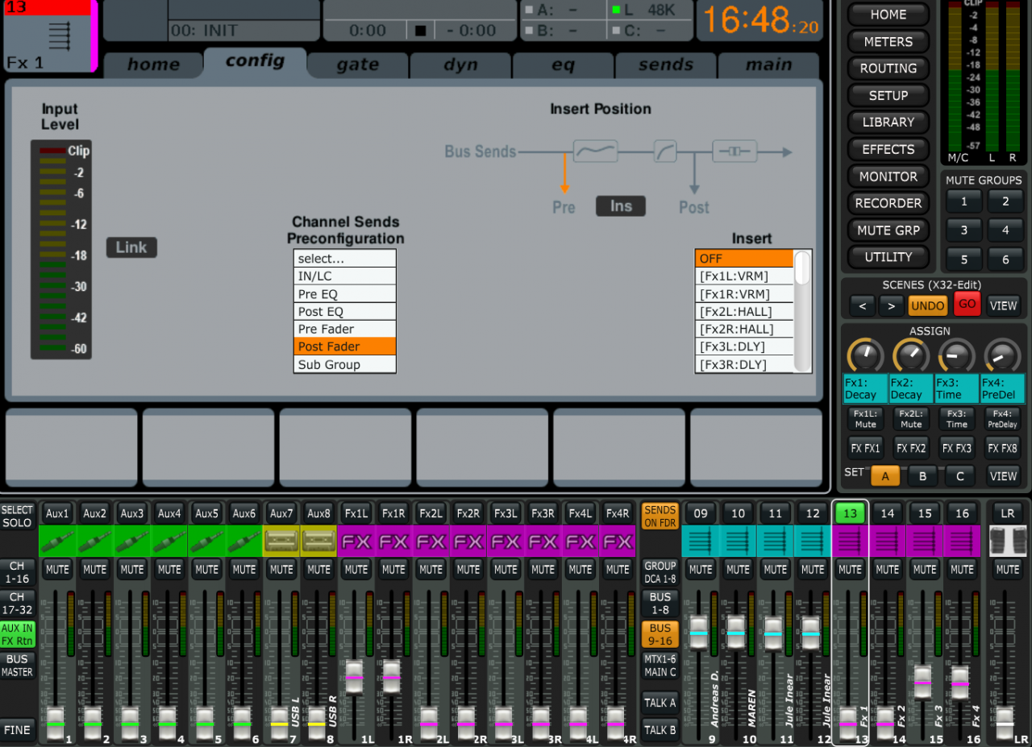Click the stop transport icon in recorder display
This screenshot has width=1032, height=747.
point(419,31)
